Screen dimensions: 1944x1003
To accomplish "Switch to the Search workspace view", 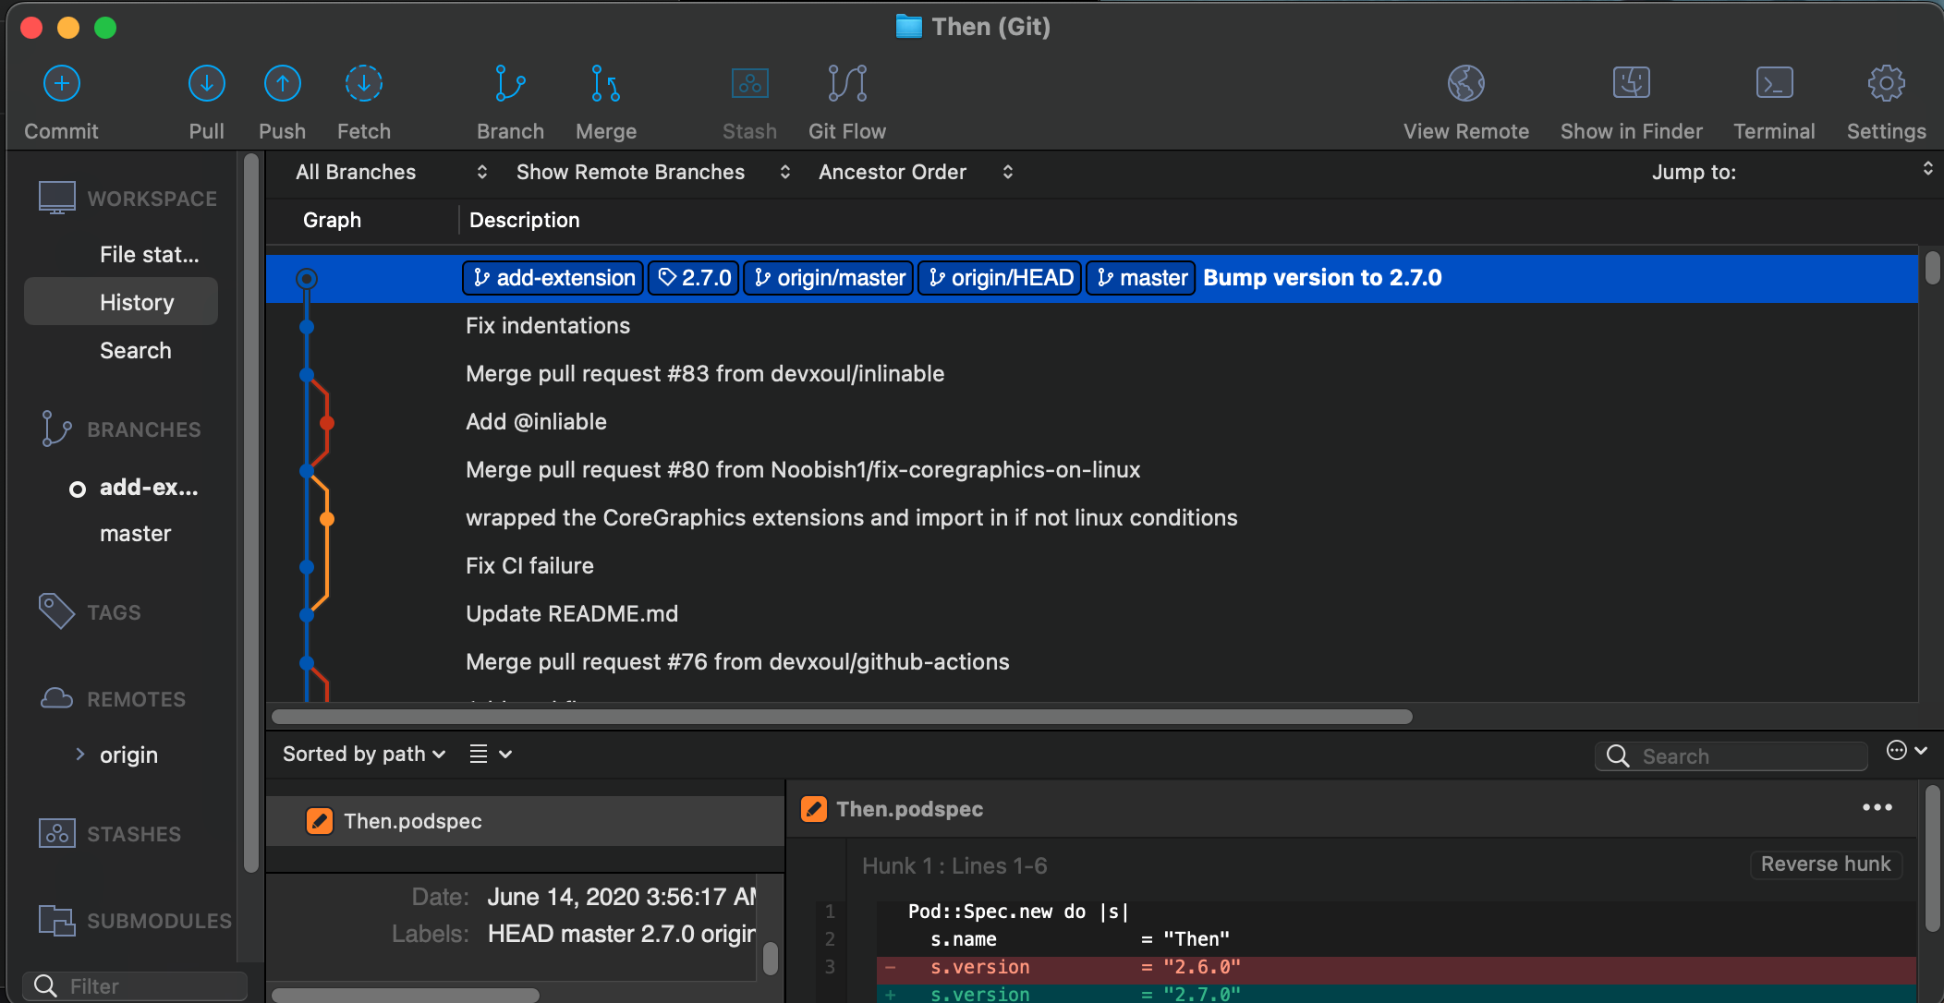I will pos(135,350).
